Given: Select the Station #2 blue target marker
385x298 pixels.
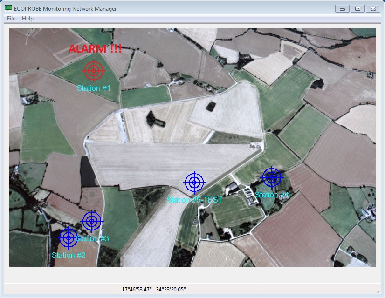Looking at the screenshot, I should coord(69,237).
